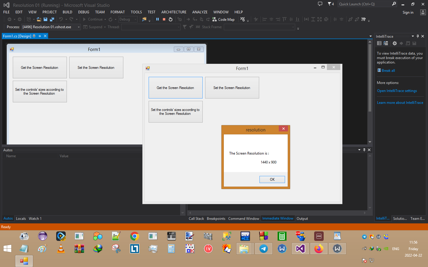Click running Form1 Set the controls' sizes button
428x267 pixels.
click(x=176, y=112)
